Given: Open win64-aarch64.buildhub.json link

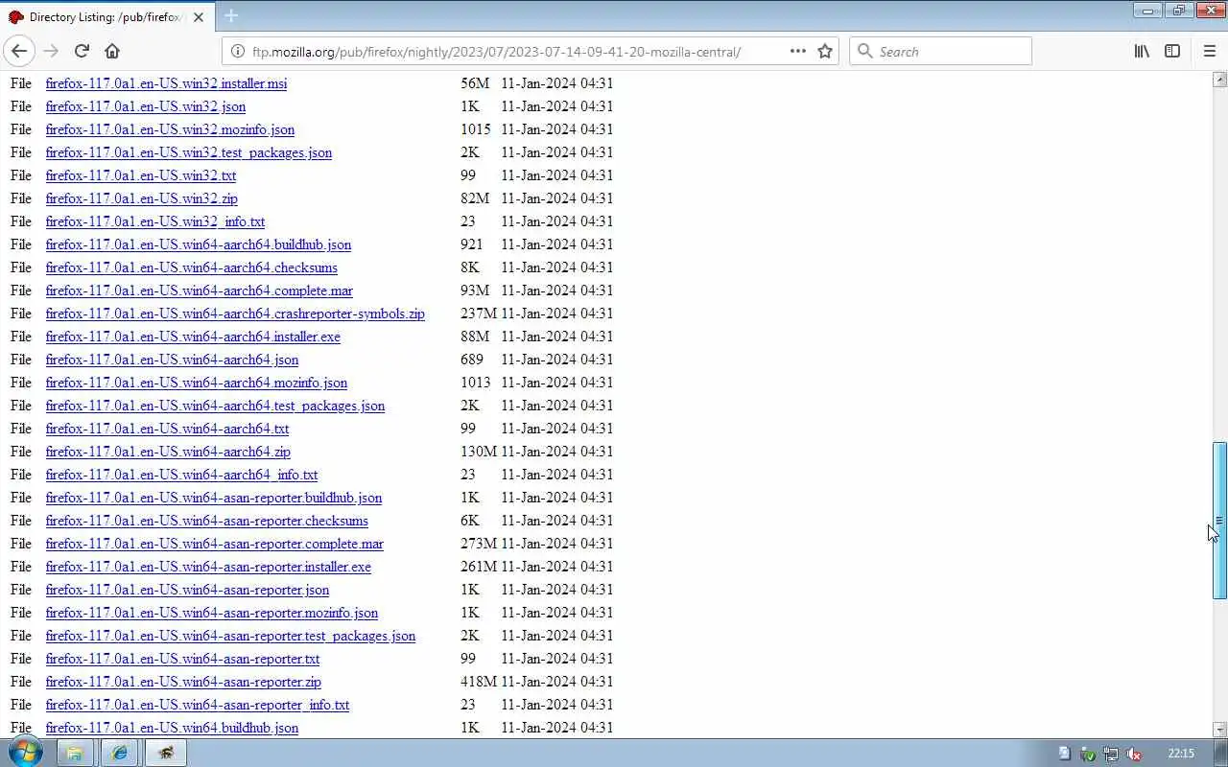Looking at the screenshot, I should [x=199, y=244].
